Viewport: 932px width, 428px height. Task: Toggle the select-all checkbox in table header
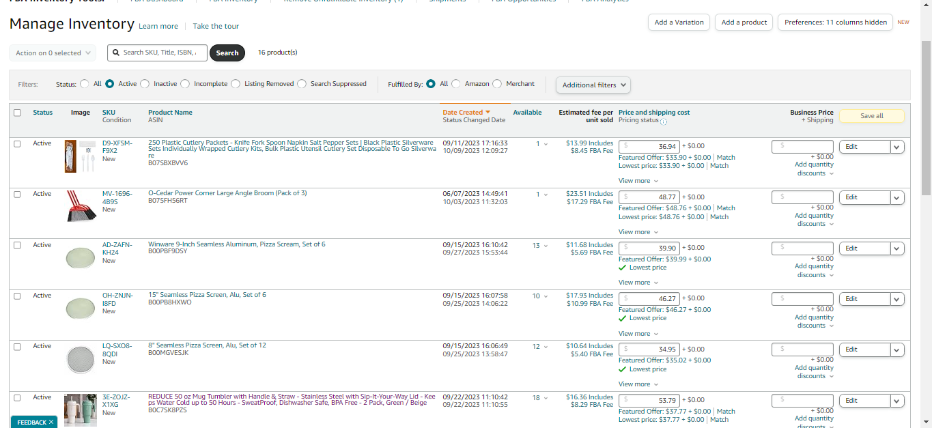[17, 113]
